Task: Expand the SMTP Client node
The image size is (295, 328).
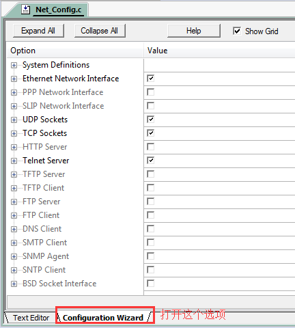Action: click(x=14, y=243)
